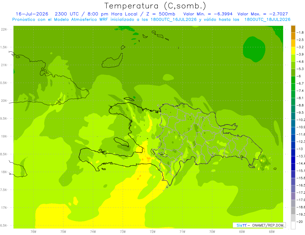This screenshot has height=235, width=305.
Task: Click the "-1.8" colorbar label
Action: click(x=301, y=32)
